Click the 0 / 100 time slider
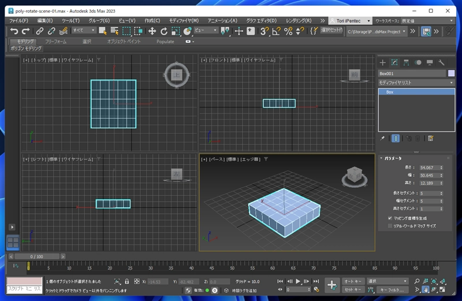Screen dimensions: 462x301 pyautogui.click(x=36, y=257)
